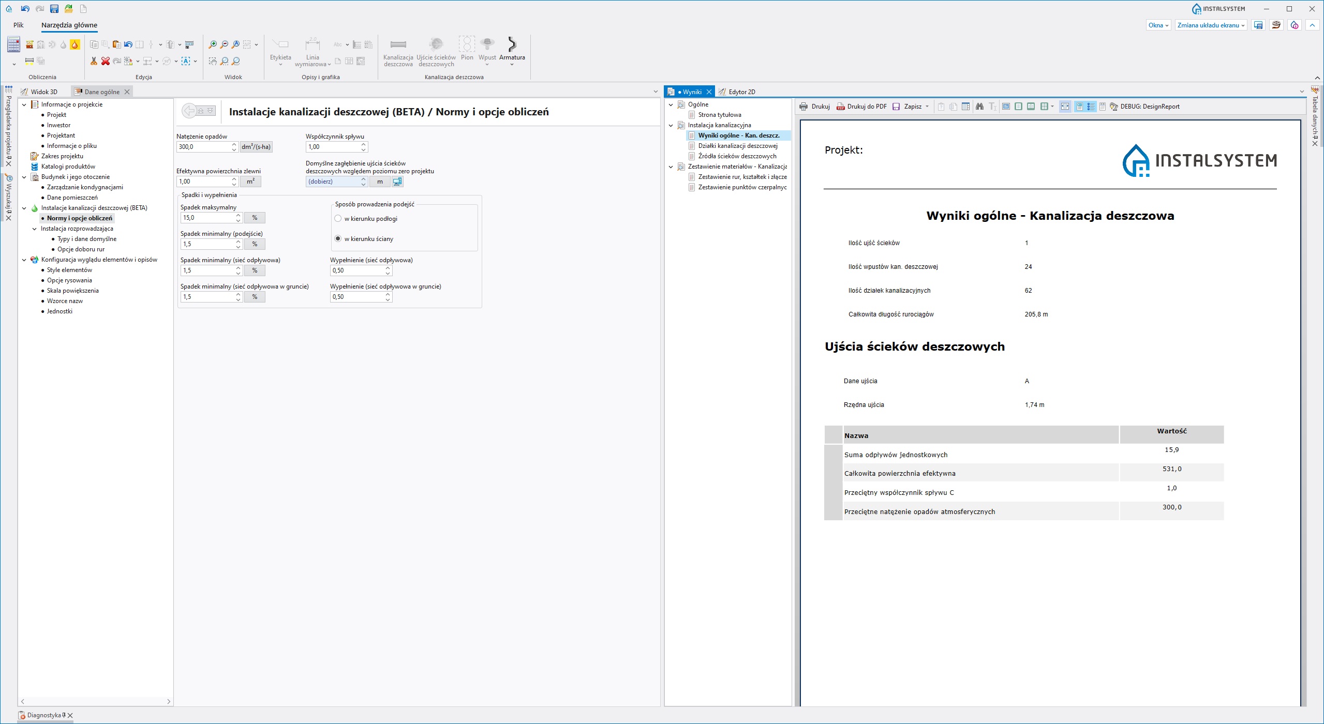This screenshot has width=1324, height=724.
Task: Toggle fit-to-width view in report toolbar
Action: tap(1065, 107)
